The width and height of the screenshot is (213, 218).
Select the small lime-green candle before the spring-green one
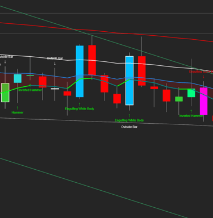pos(179,99)
